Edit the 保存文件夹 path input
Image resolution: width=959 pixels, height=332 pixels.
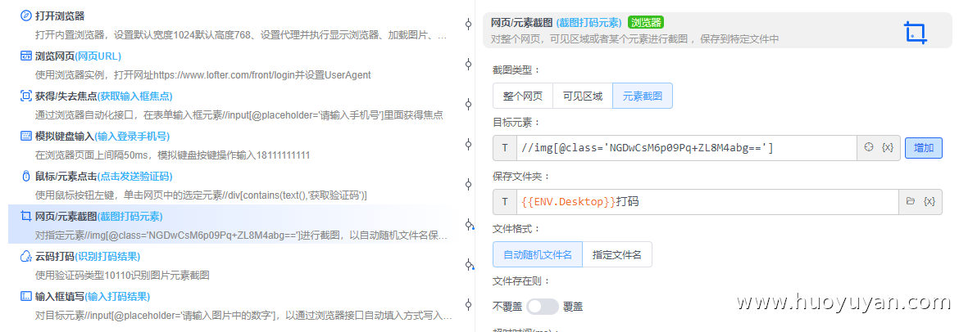pos(707,201)
